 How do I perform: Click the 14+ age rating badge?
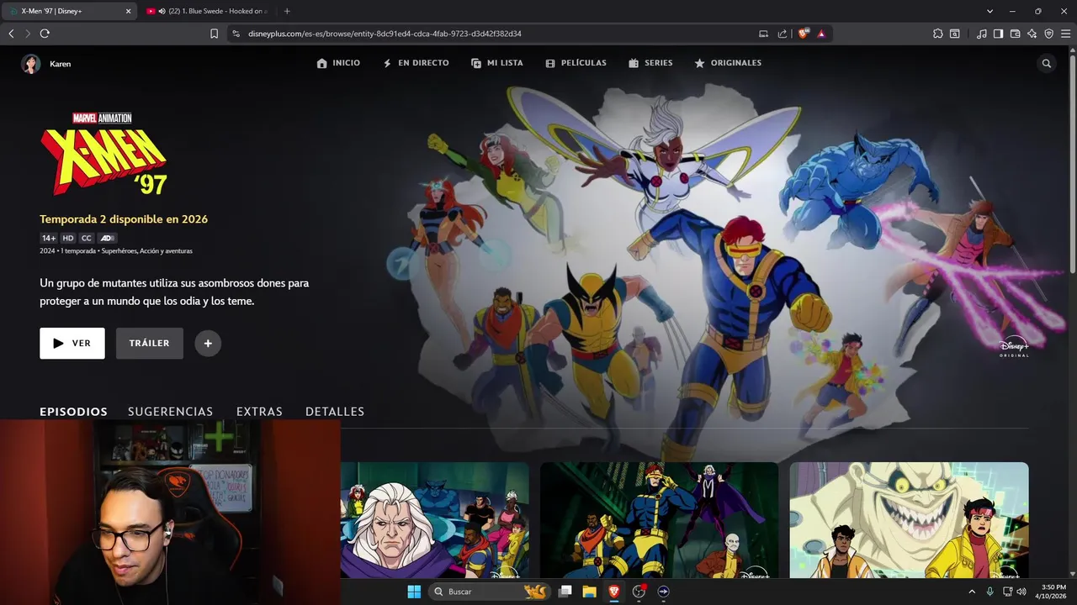click(x=49, y=239)
